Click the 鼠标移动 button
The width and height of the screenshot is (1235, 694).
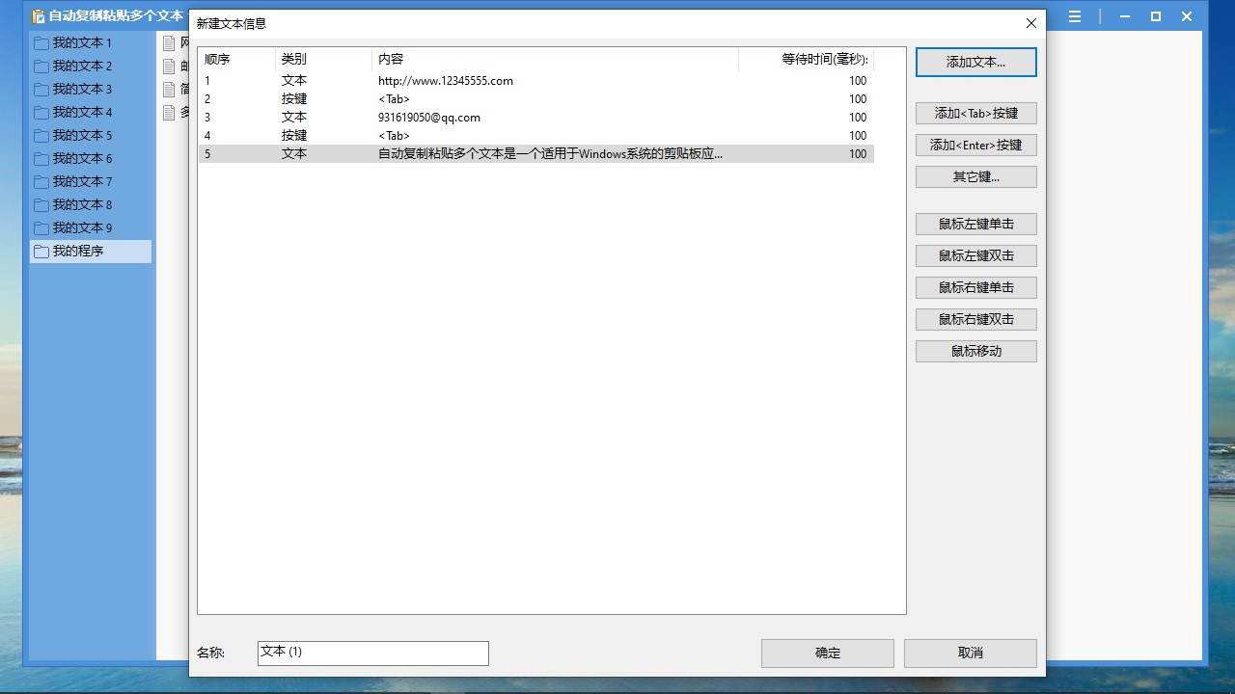click(x=975, y=351)
